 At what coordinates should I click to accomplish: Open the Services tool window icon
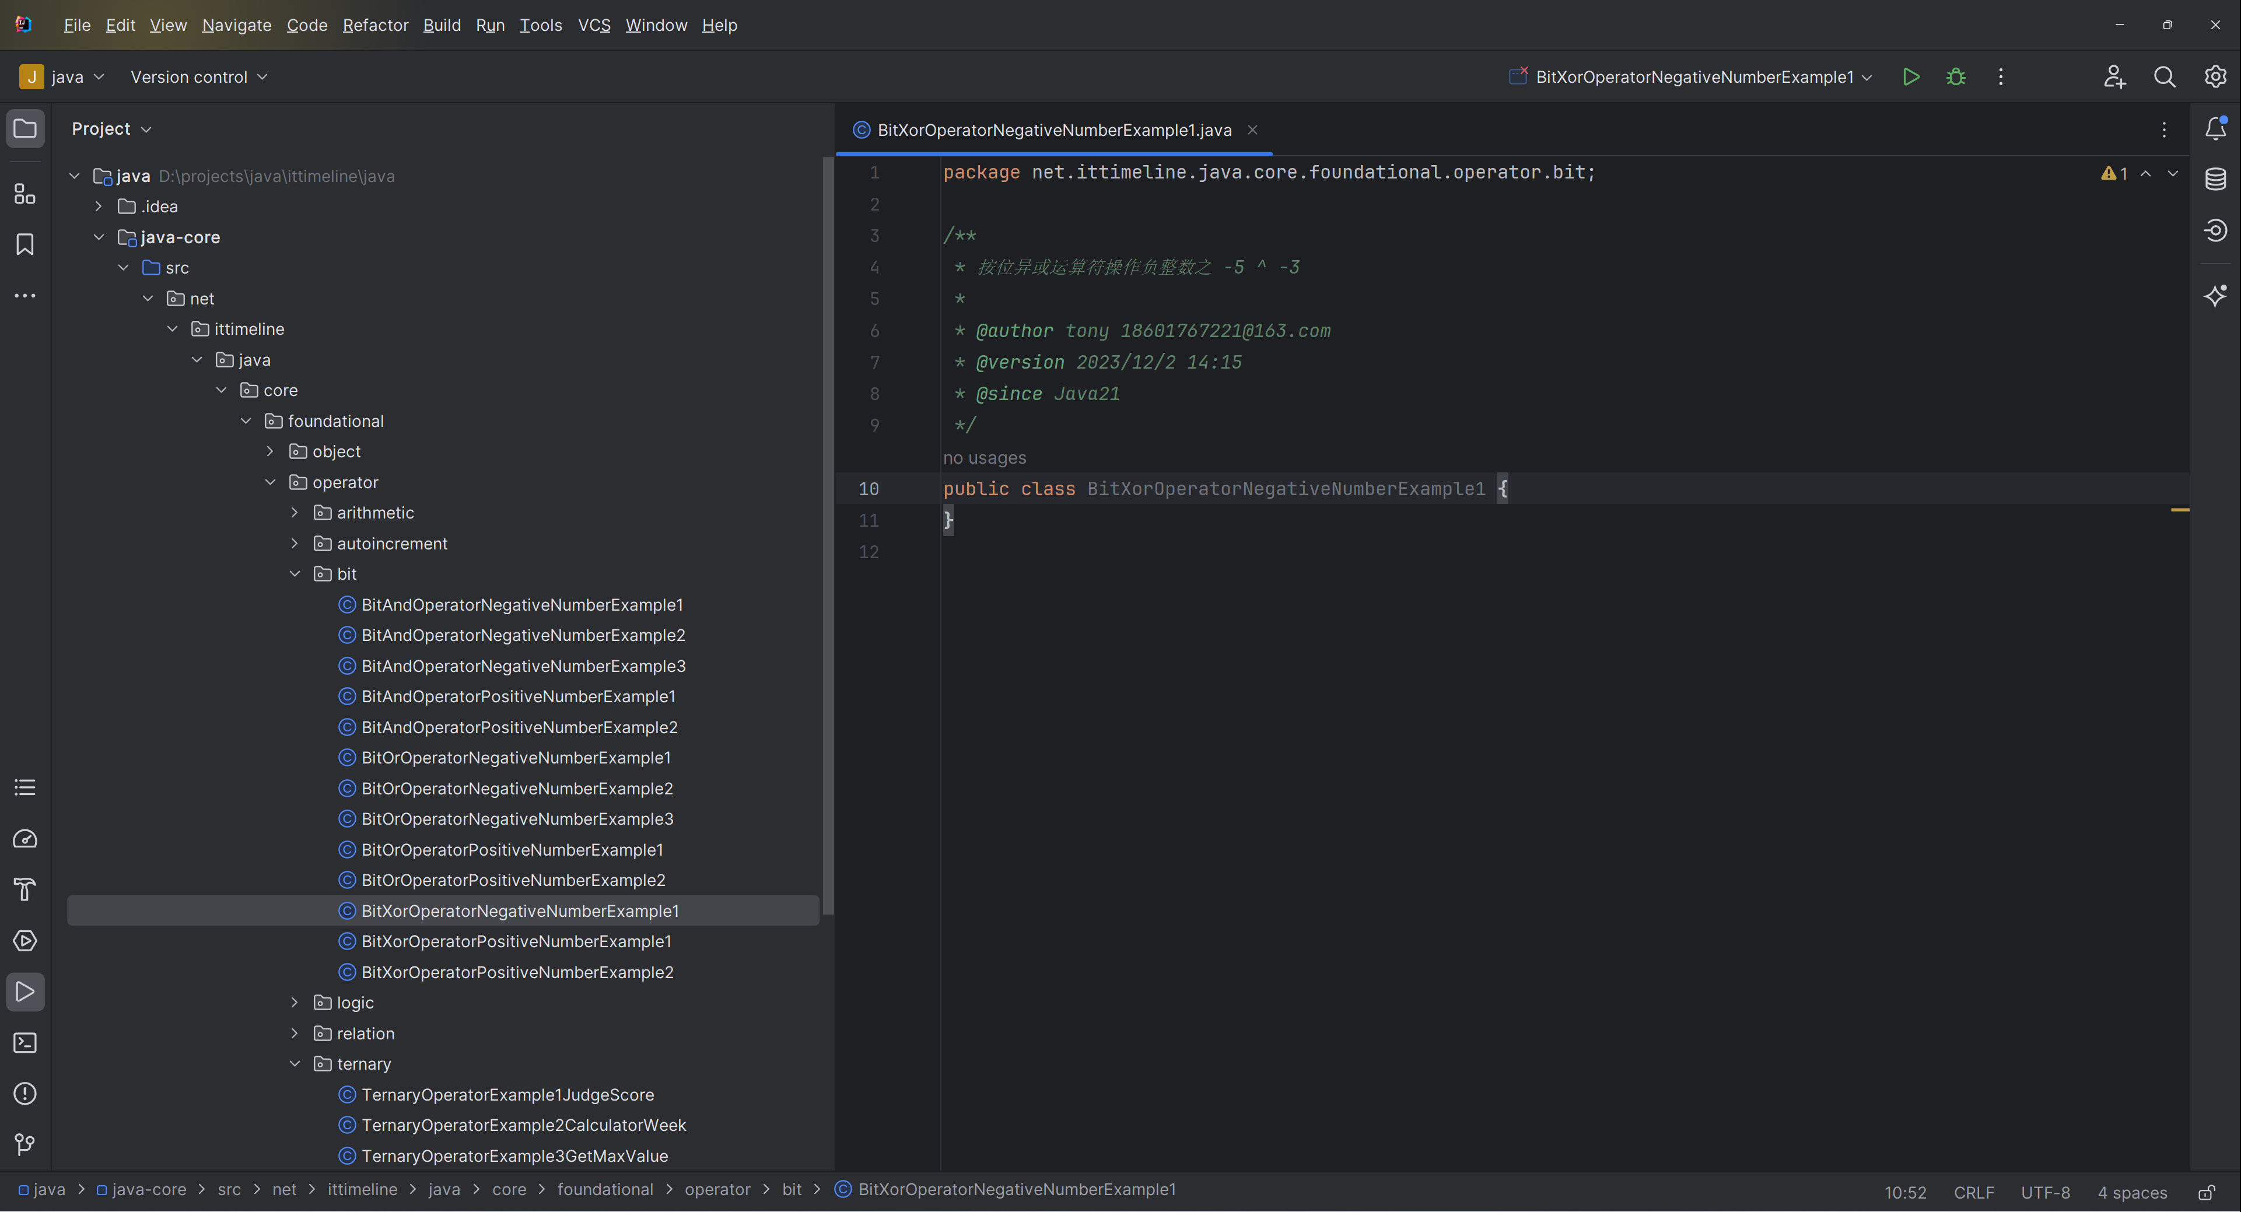[x=25, y=941]
